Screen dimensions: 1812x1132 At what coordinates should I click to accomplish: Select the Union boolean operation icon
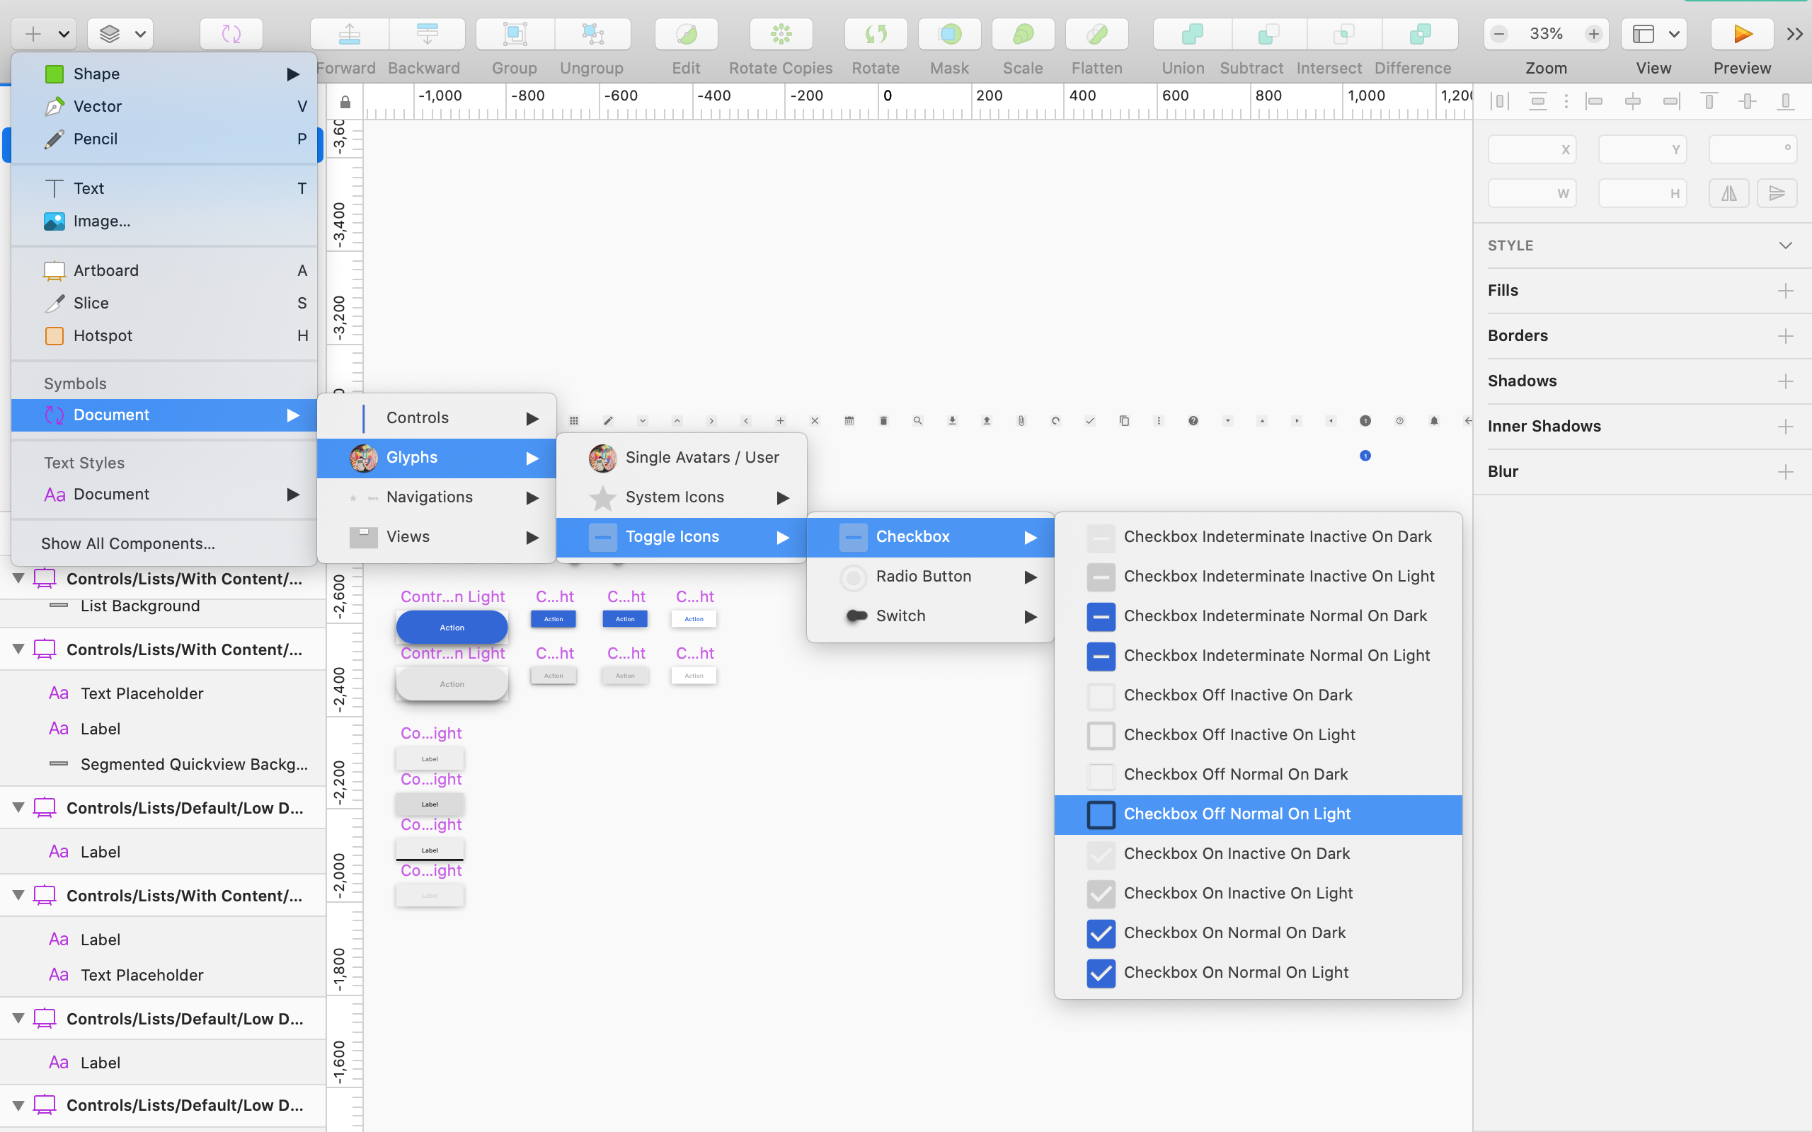click(1191, 34)
